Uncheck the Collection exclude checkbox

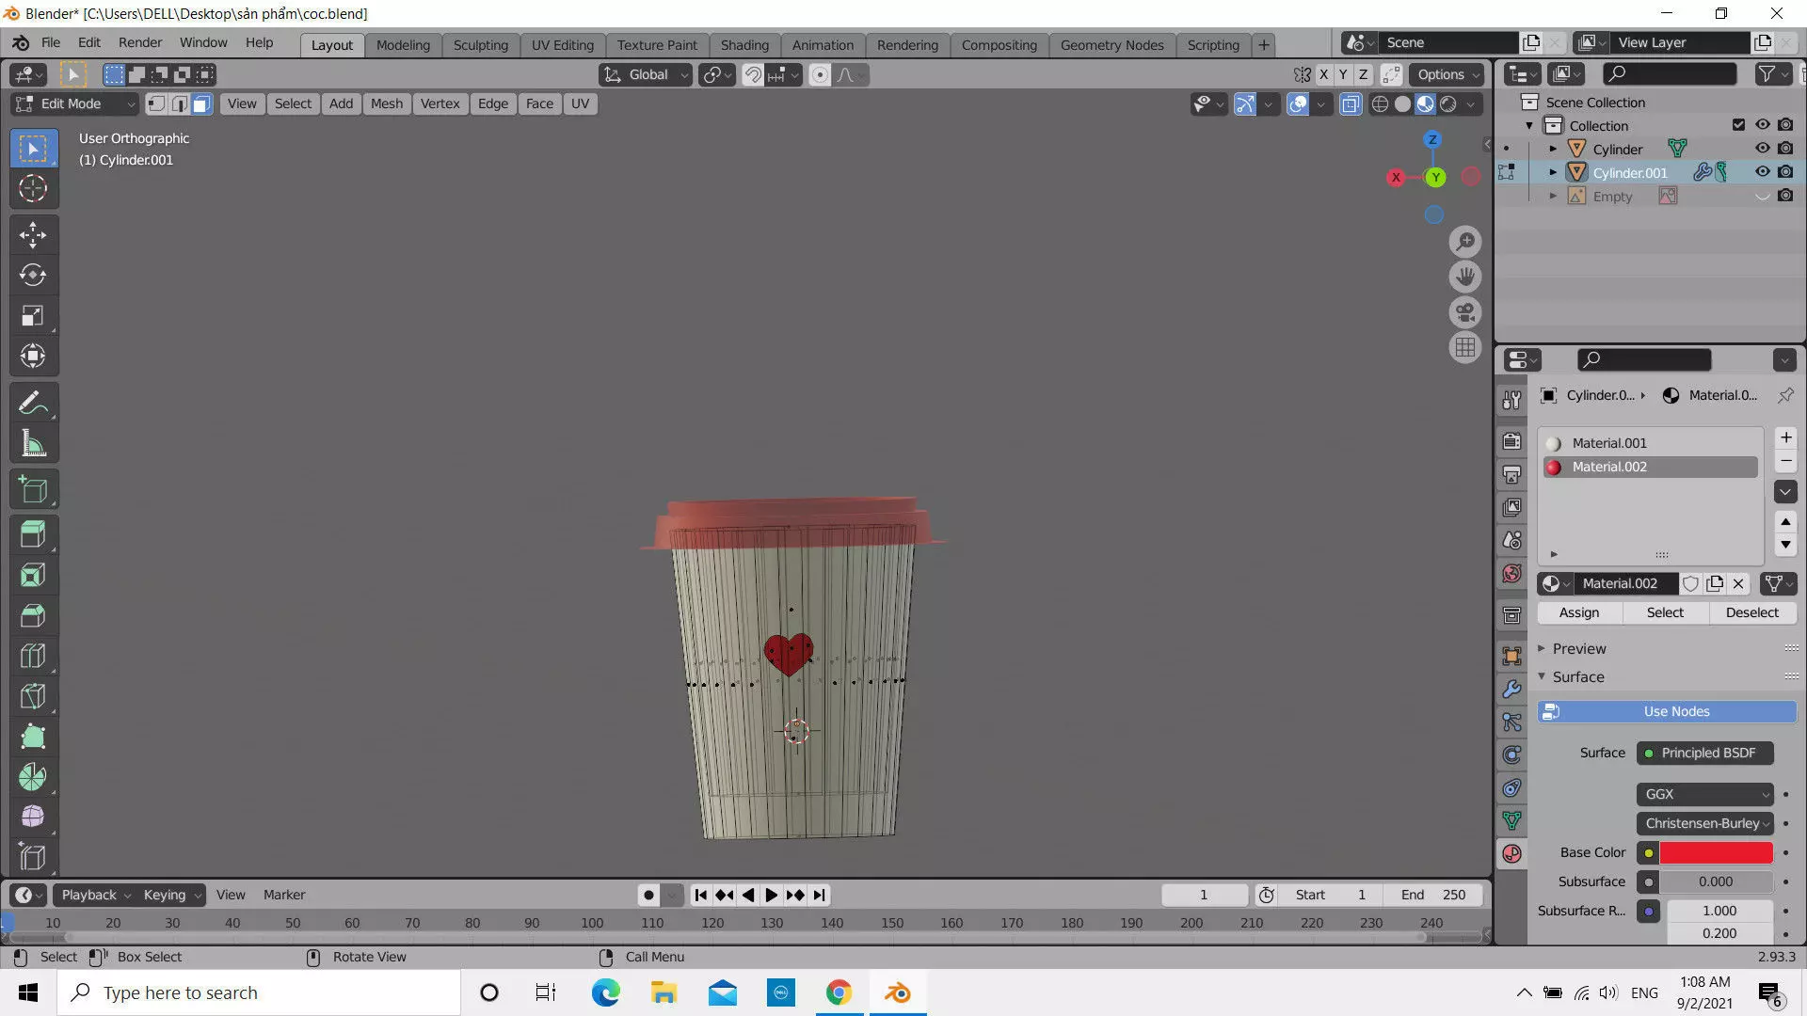coord(1738,125)
